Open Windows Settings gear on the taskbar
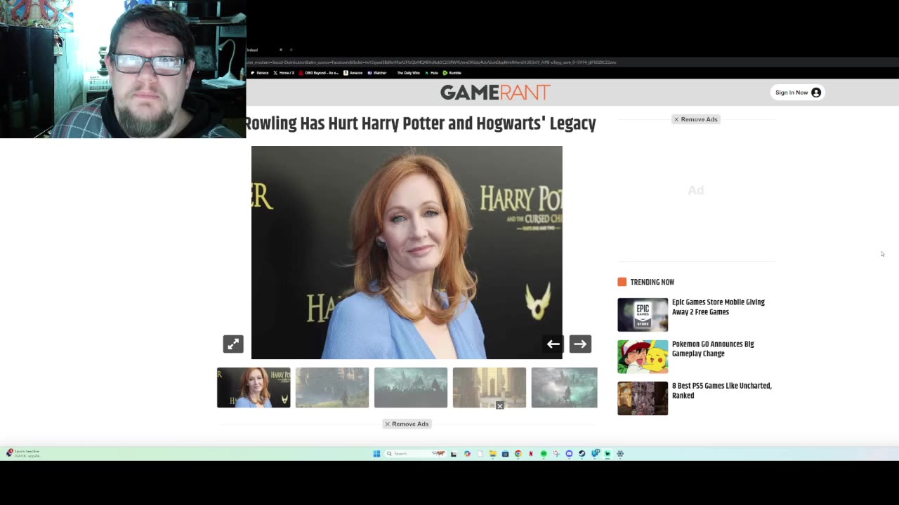The height and width of the screenshot is (505, 899). coord(620,454)
